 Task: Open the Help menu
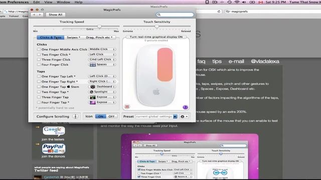point(78,2)
